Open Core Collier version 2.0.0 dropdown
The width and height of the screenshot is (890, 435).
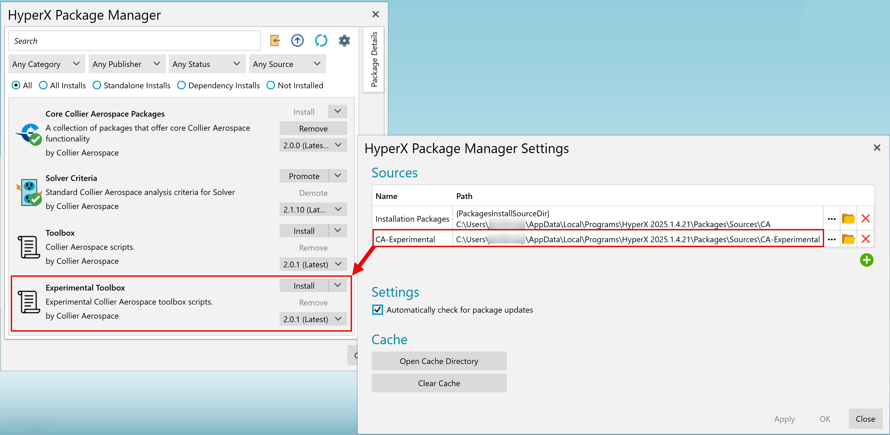pos(313,146)
